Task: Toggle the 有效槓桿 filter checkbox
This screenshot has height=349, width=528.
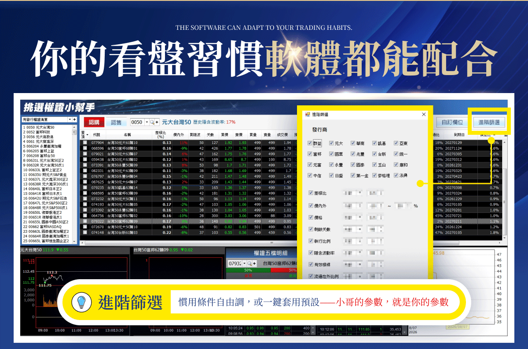Action: point(311,265)
